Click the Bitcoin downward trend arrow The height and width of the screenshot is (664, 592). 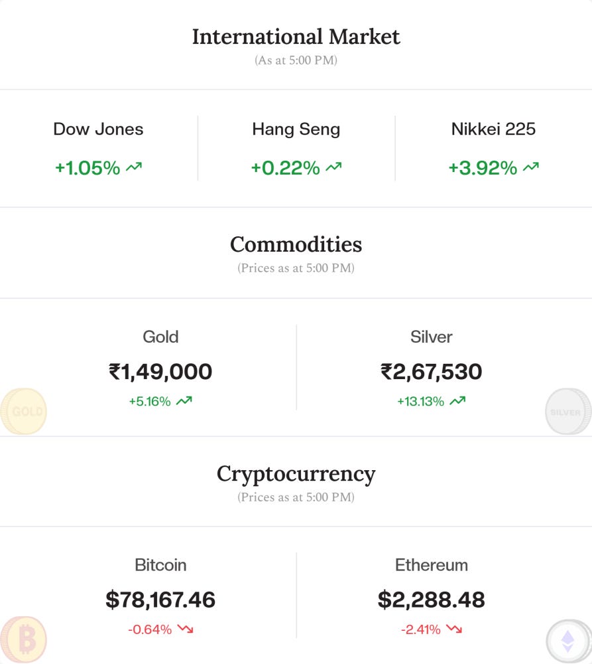click(185, 629)
